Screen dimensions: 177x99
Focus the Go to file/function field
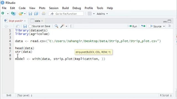(x=66, y=14)
